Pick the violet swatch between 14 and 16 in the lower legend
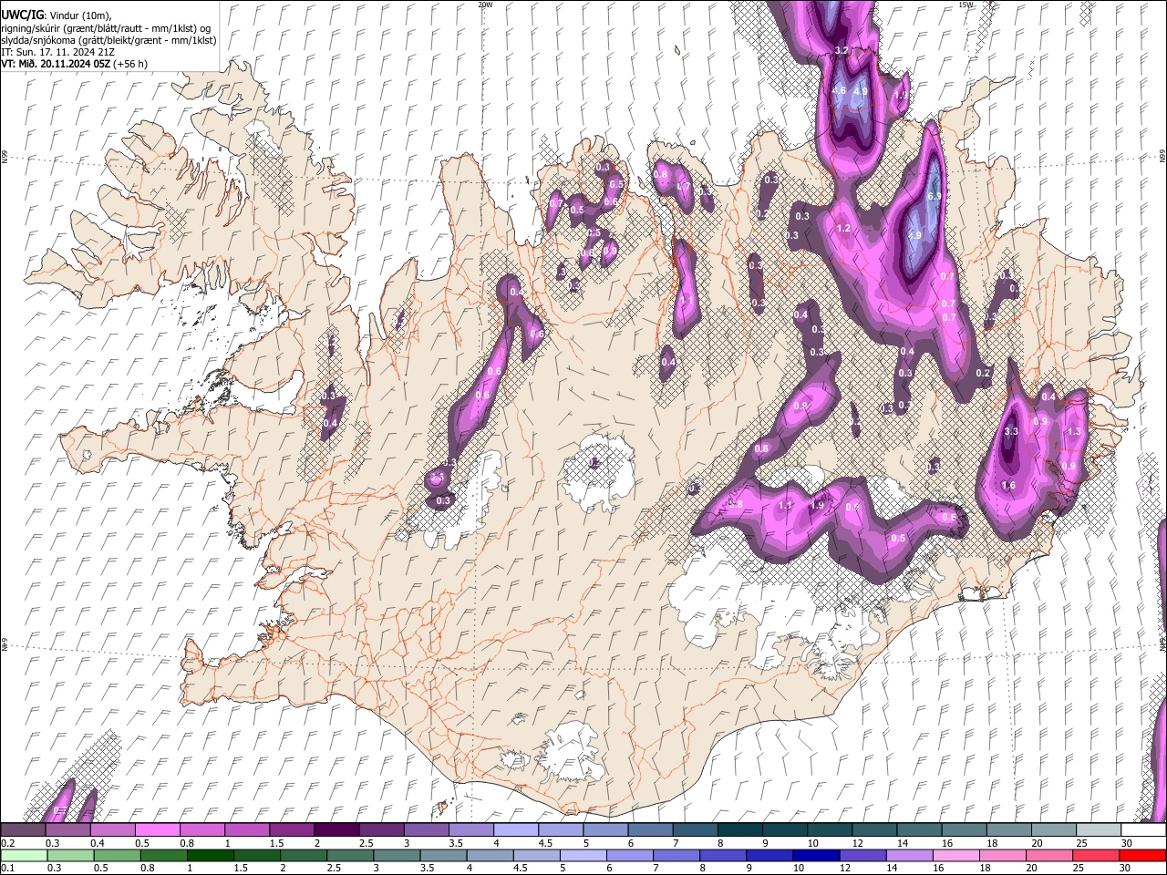The width and height of the screenshot is (1167, 875). point(909,856)
